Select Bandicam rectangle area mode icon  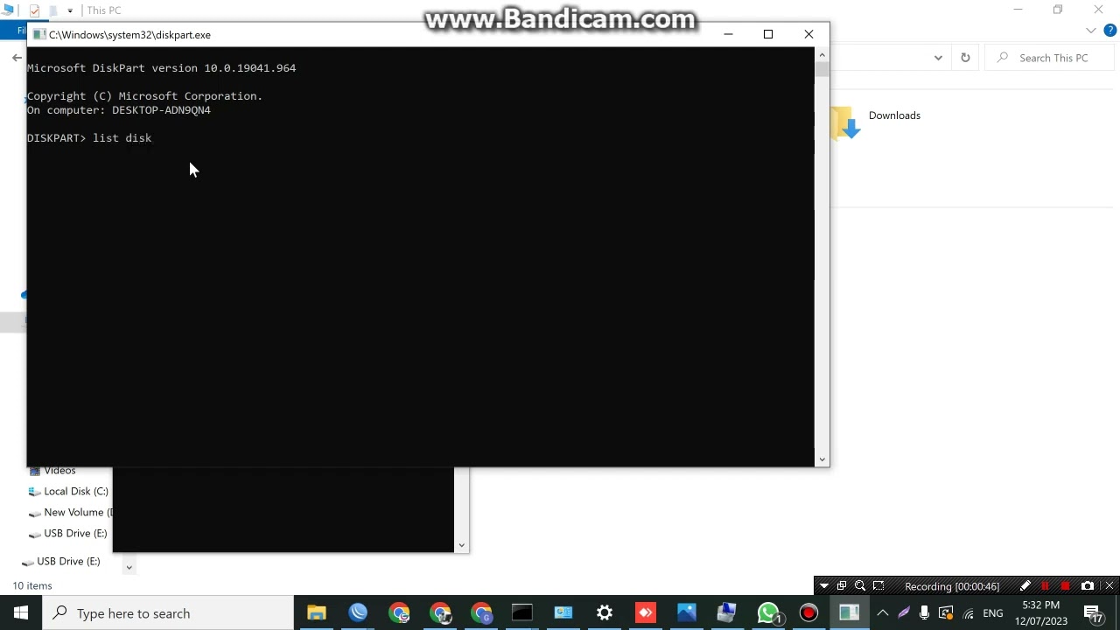[x=878, y=586]
